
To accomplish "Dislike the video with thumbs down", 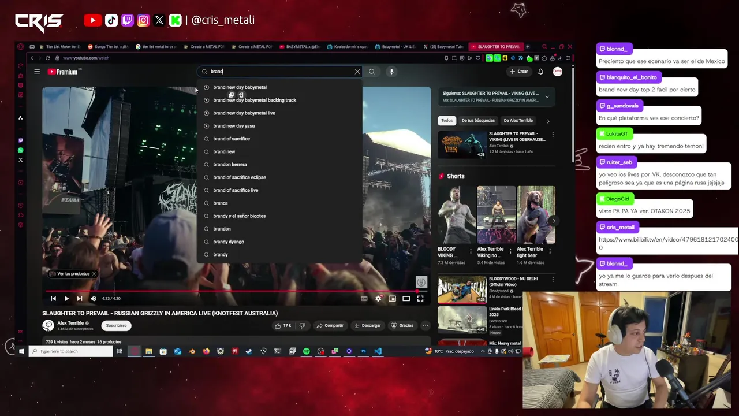I will [x=302, y=326].
